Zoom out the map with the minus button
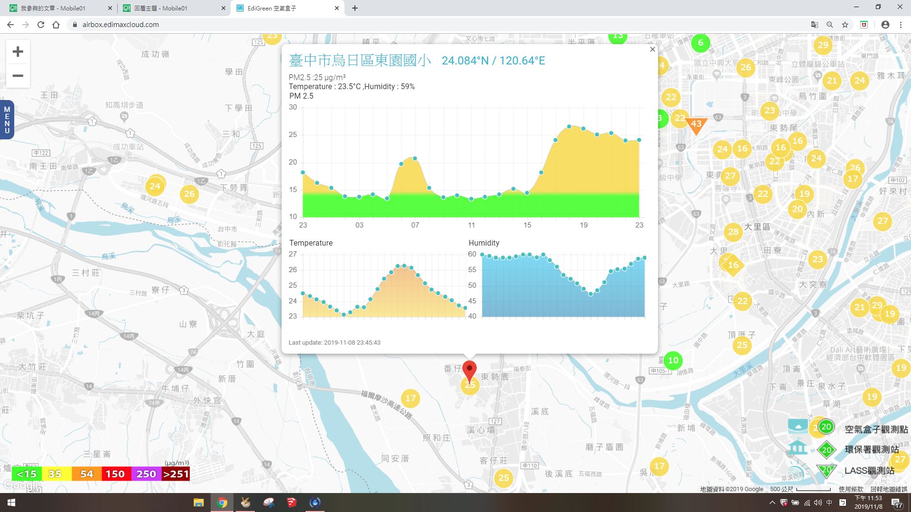The width and height of the screenshot is (911, 512). point(18,76)
